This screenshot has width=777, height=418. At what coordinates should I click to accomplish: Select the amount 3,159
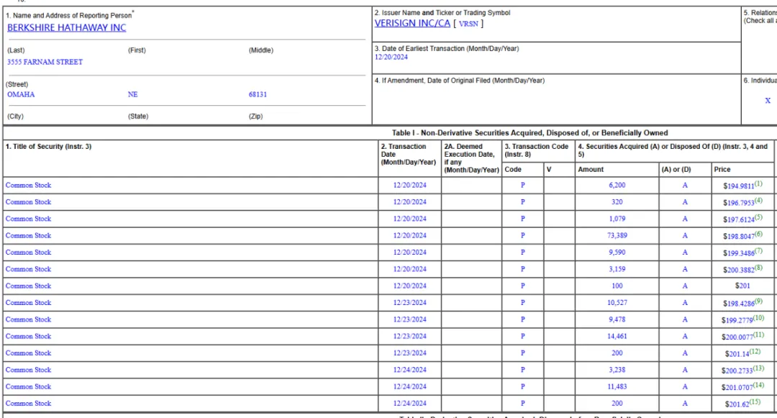pyautogui.click(x=617, y=269)
